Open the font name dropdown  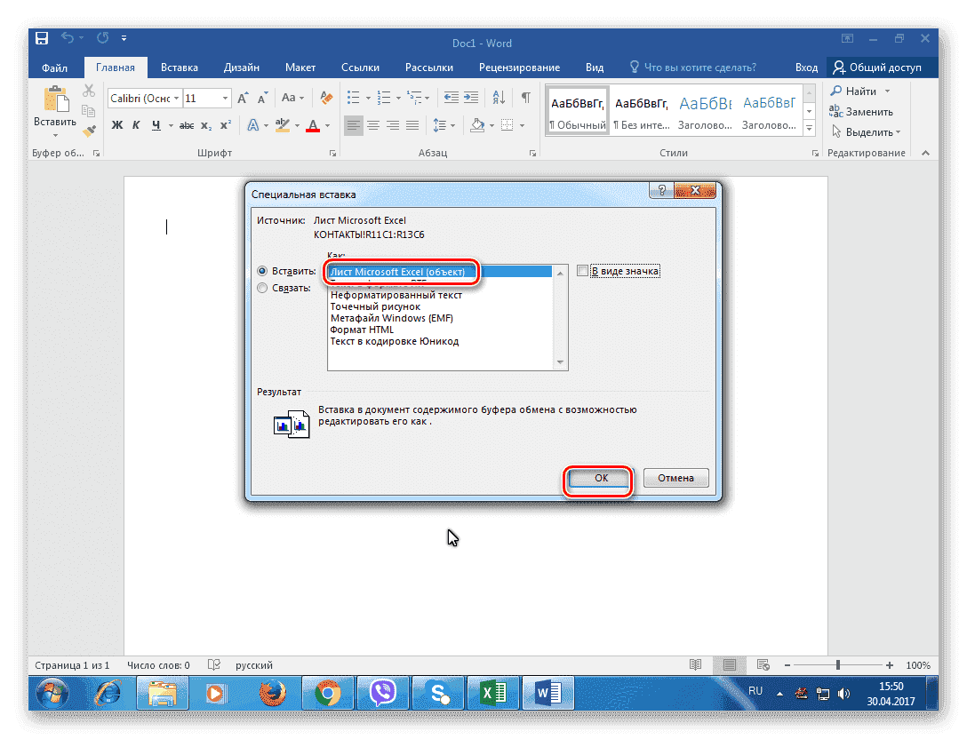click(175, 98)
